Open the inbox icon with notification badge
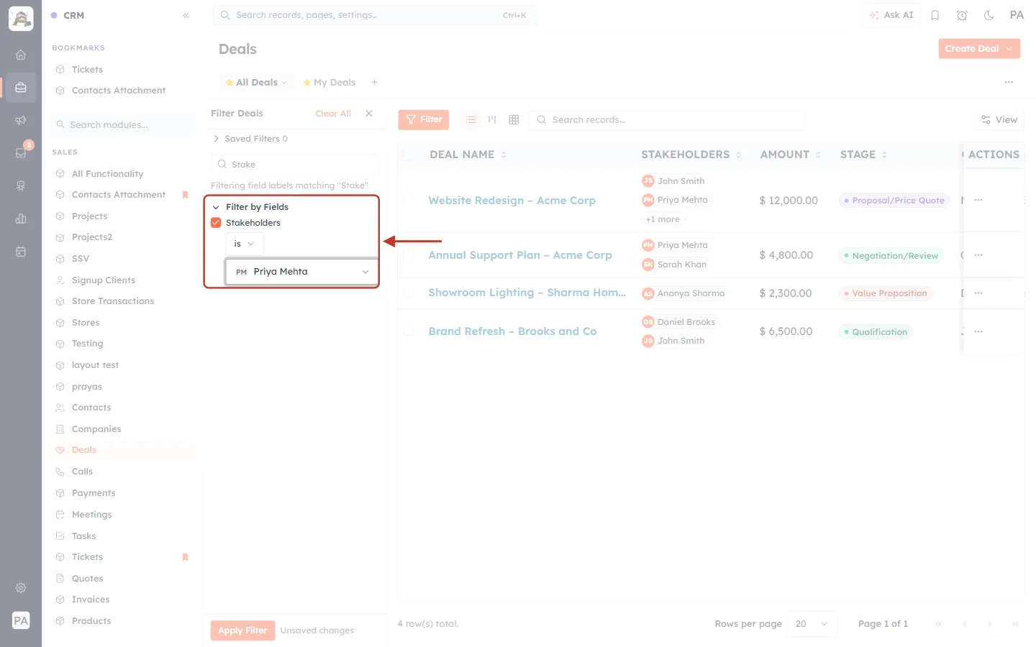 click(21, 152)
